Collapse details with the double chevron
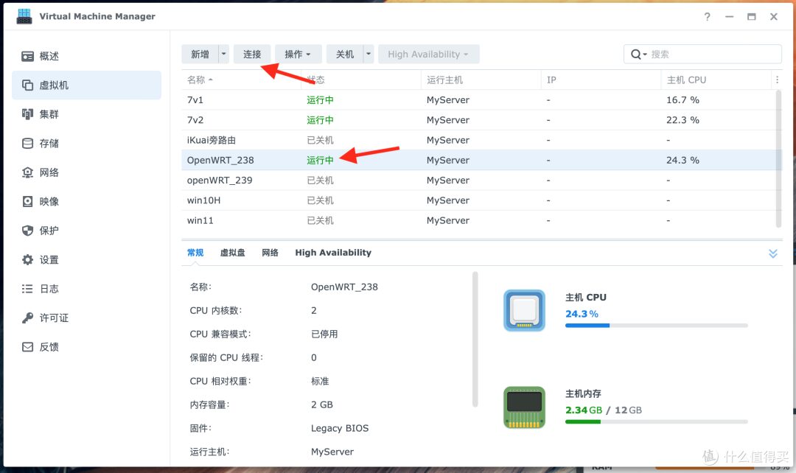The height and width of the screenshot is (473, 796). point(772,253)
